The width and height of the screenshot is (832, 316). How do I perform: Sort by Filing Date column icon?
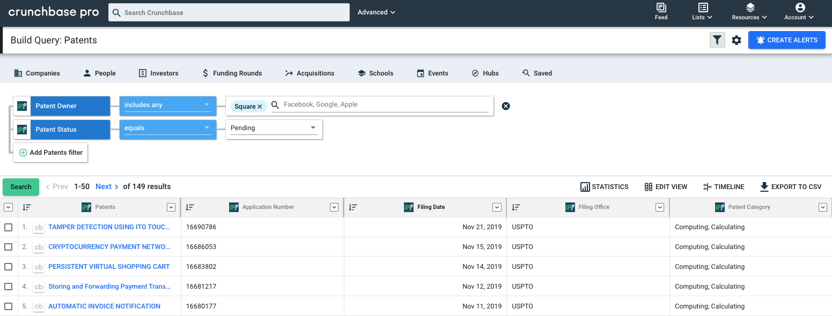pyautogui.click(x=353, y=207)
